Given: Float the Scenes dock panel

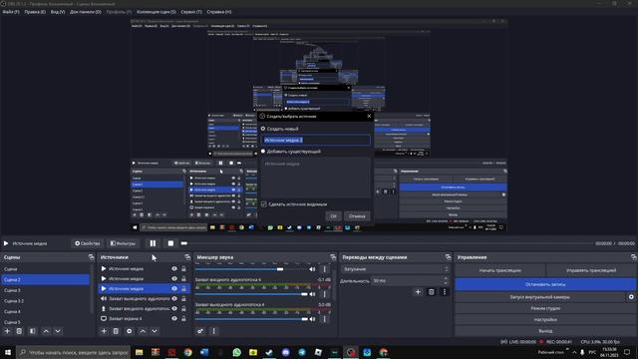Looking at the screenshot, I should coord(91,257).
